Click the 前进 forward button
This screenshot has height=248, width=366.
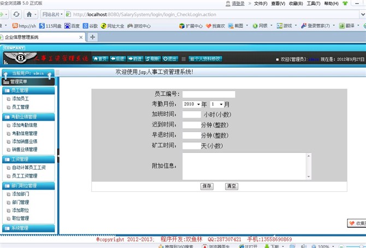tap(135, 58)
